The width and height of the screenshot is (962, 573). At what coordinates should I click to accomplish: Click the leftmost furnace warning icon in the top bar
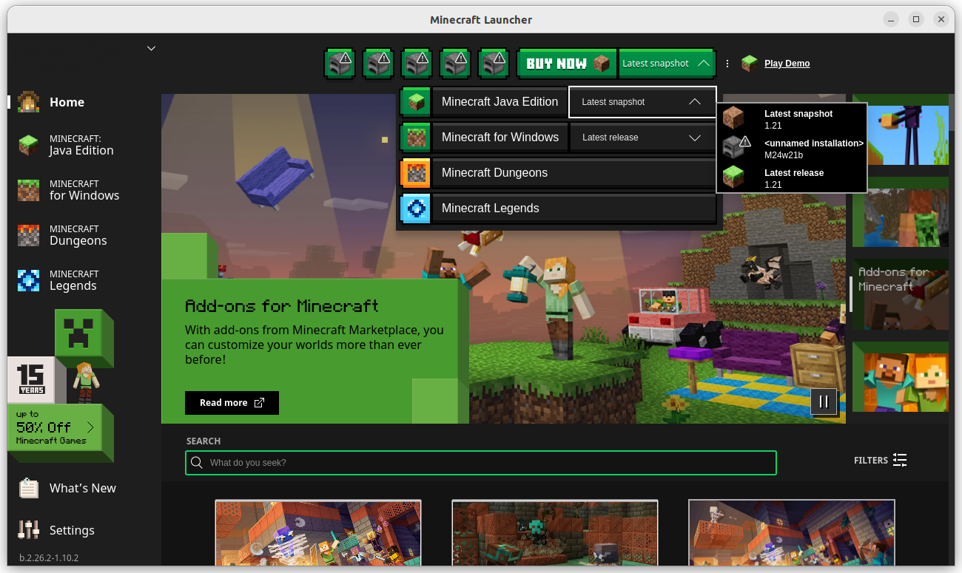click(x=340, y=64)
